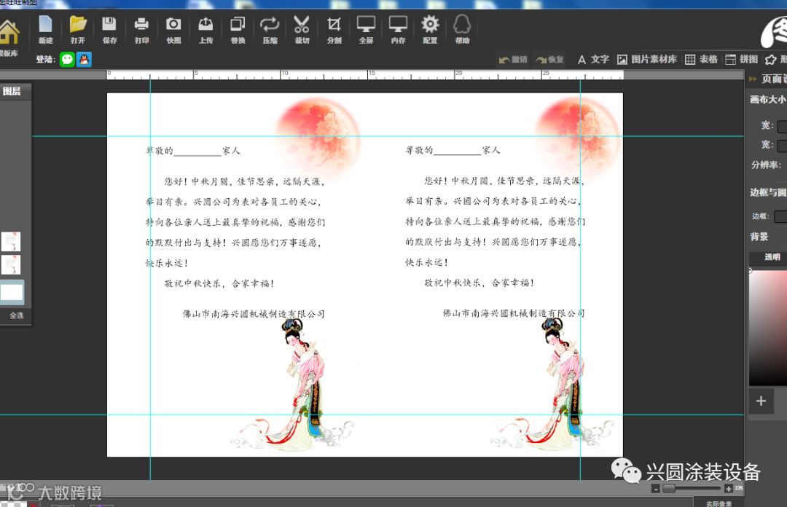Open the 拼图 collage tool
787x507 pixels.
tap(742, 60)
